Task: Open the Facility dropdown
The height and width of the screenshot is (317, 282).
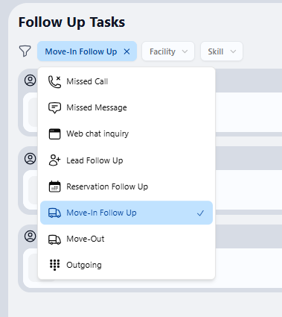Action: click(x=168, y=51)
